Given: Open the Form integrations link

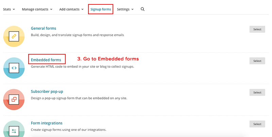Looking at the screenshot, I should (47, 123).
